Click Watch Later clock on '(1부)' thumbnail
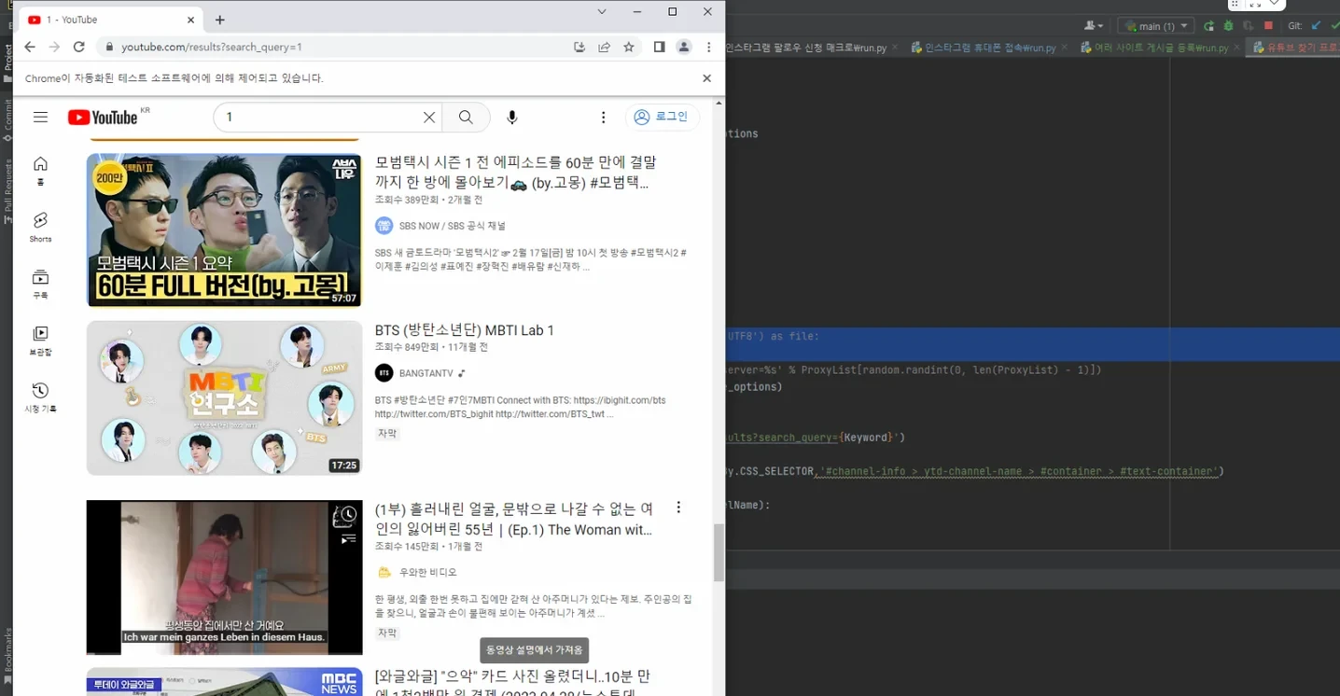 tap(348, 514)
